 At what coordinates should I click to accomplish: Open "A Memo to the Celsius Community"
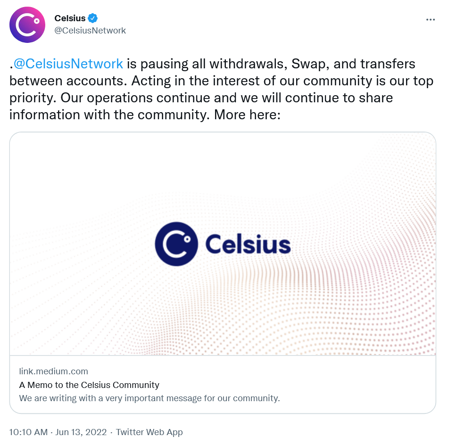(x=89, y=385)
